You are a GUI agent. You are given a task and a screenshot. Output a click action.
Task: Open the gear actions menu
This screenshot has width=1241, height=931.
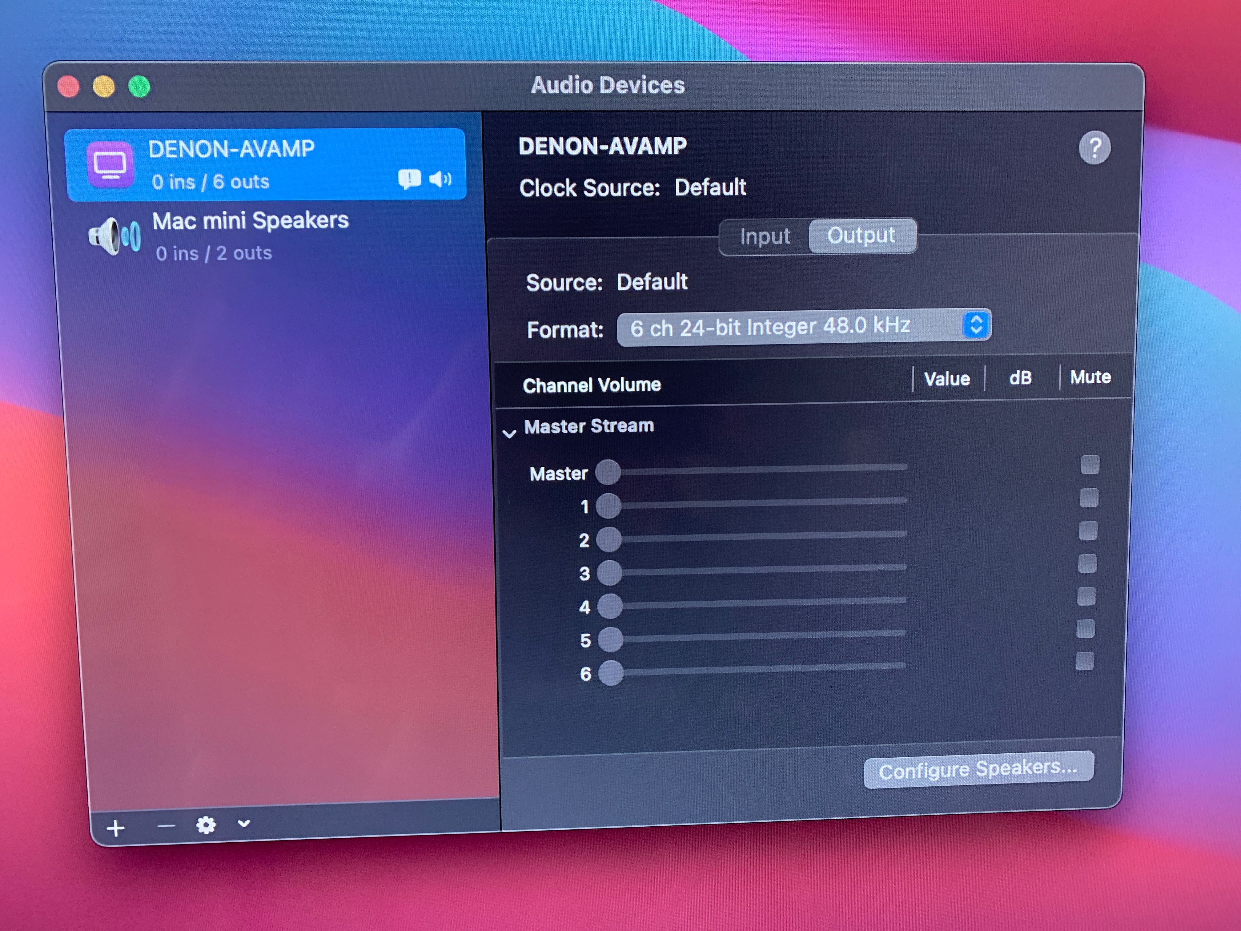[205, 825]
